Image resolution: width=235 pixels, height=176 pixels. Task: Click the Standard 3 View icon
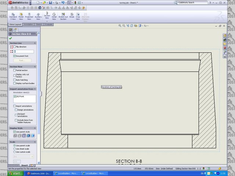(13, 15)
